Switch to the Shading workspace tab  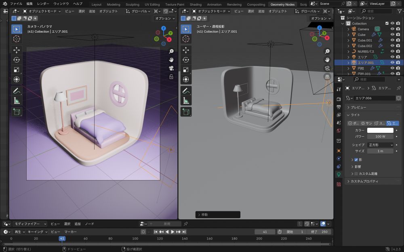[196, 4]
